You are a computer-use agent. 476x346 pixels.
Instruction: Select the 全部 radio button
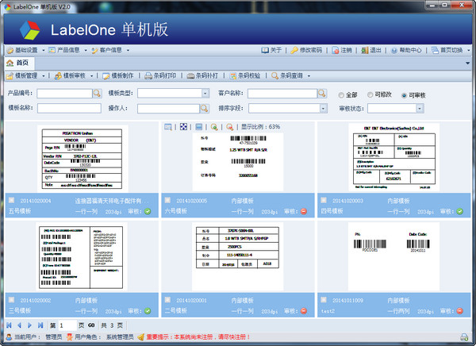coord(343,95)
